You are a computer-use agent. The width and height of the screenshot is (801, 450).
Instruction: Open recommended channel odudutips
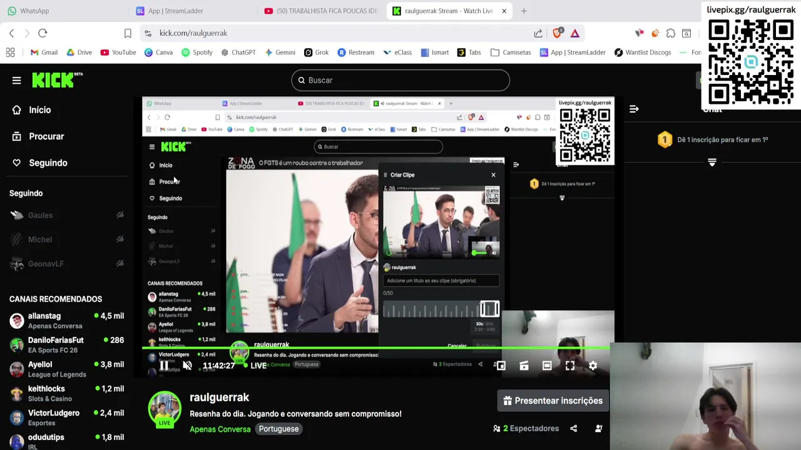[67, 441]
